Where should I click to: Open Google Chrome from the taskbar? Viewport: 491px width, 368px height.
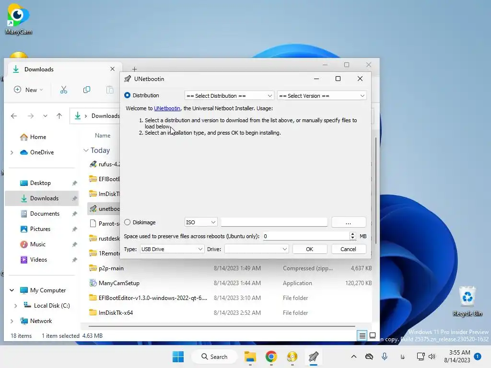[271, 356]
